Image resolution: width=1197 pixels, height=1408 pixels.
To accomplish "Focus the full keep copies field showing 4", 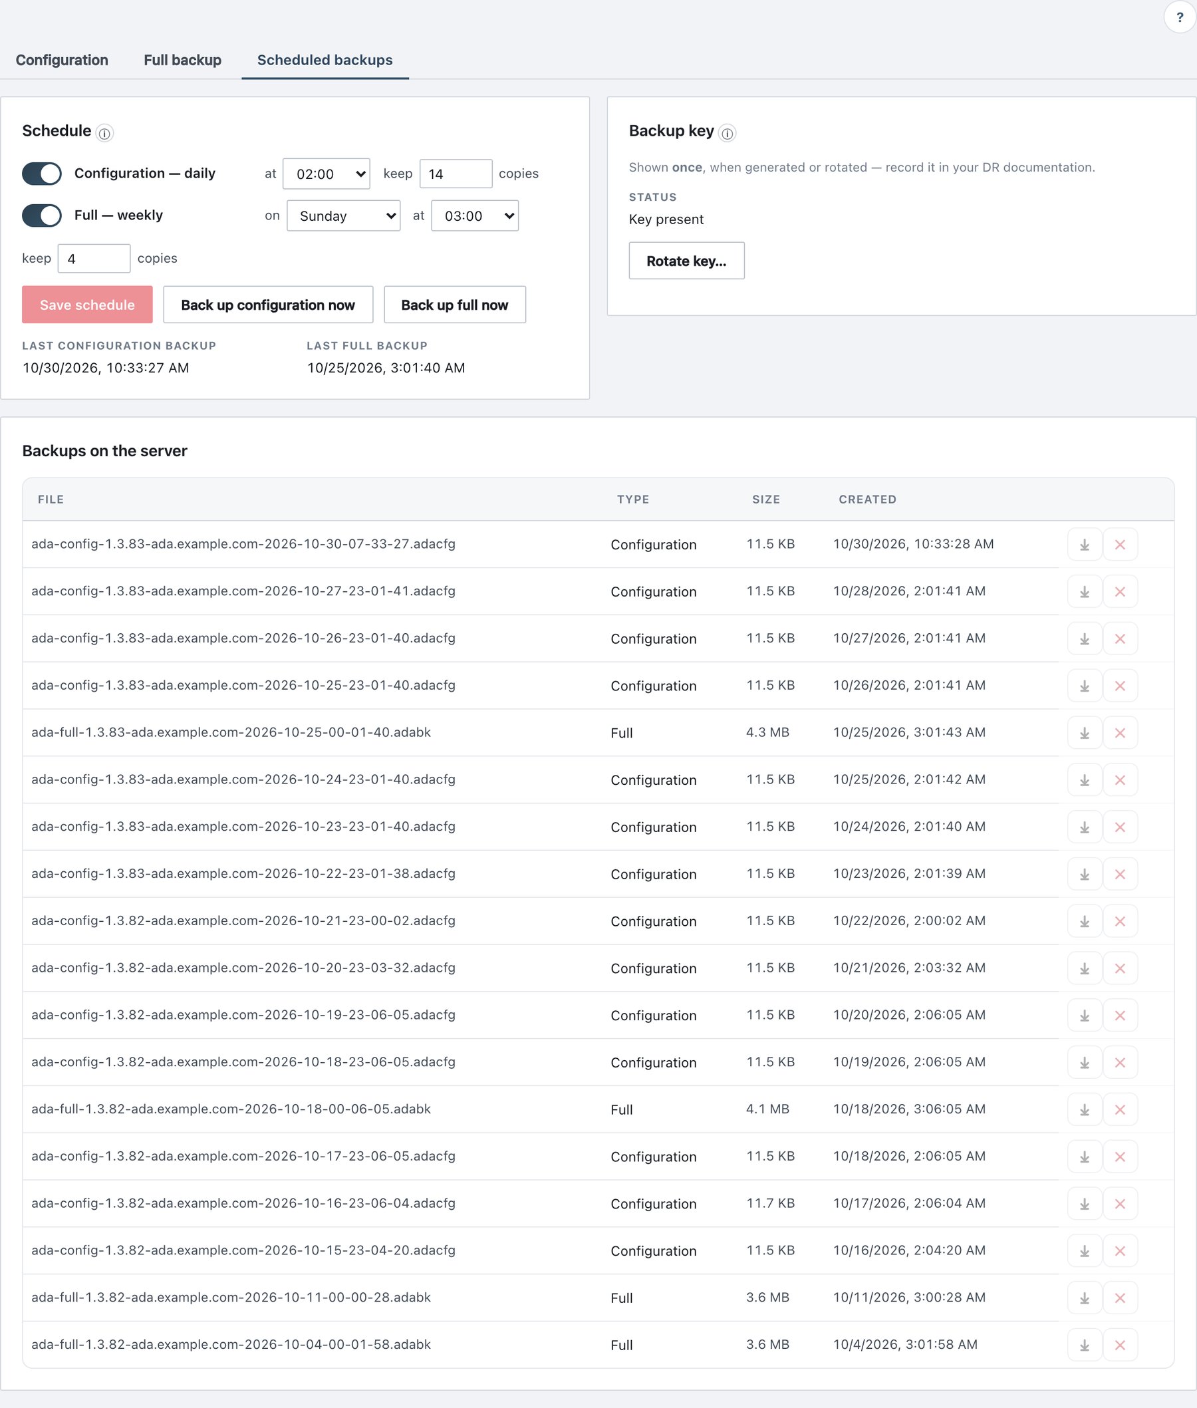I will click(x=94, y=259).
